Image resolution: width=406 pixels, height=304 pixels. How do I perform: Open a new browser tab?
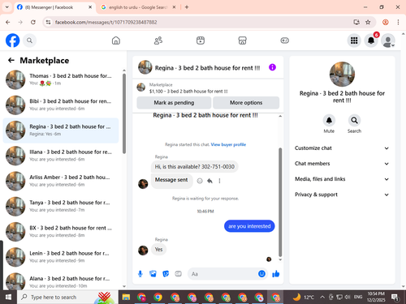click(x=187, y=7)
